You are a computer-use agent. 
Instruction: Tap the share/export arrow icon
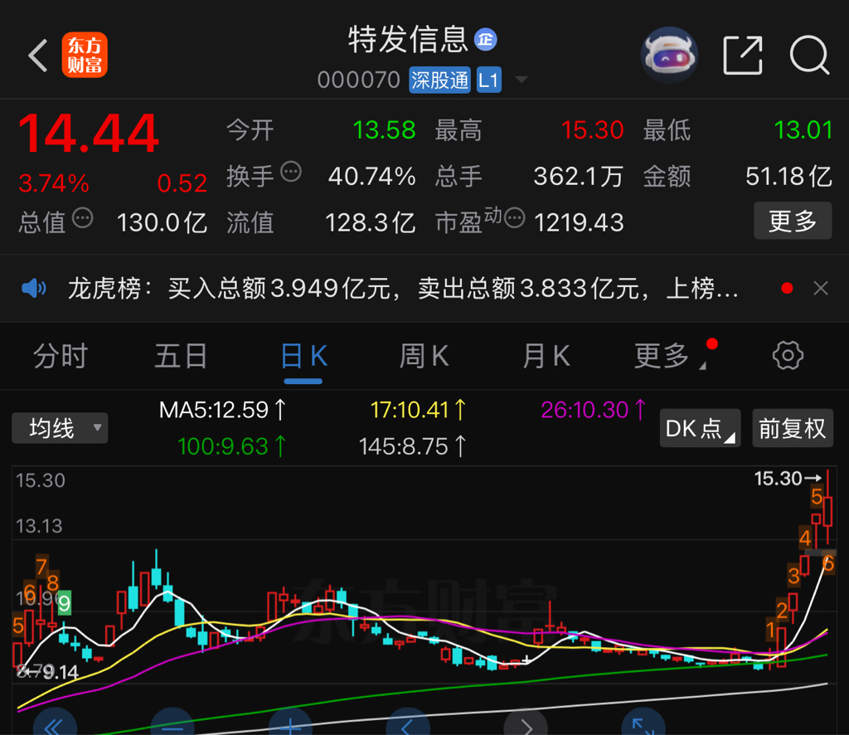[743, 56]
